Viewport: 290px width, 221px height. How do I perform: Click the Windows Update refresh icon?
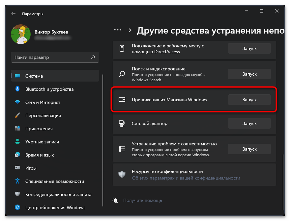pos(17,207)
